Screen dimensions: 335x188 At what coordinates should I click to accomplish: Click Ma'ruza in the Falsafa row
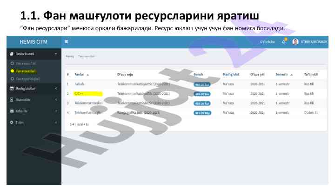228,84
